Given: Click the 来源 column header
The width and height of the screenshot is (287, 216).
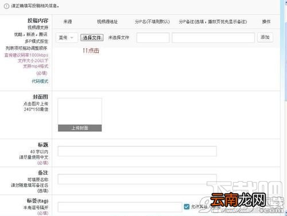Looking at the screenshot, I should pyautogui.click(x=68, y=22).
